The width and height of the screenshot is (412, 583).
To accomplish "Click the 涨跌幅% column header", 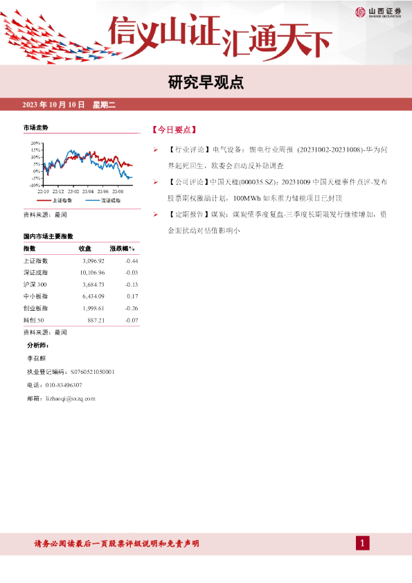I will pos(122,249).
